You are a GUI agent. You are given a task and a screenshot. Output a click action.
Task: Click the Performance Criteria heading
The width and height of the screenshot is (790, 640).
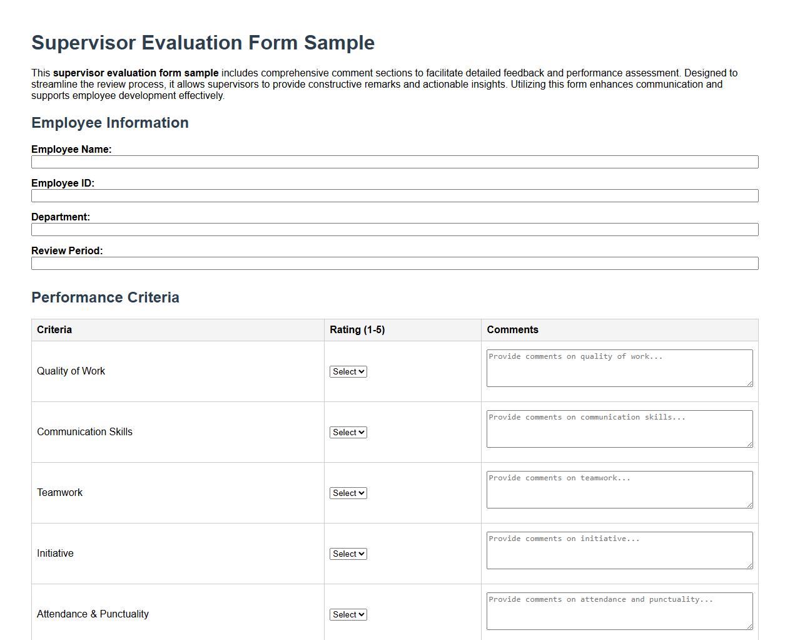click(x=105, y=297)
